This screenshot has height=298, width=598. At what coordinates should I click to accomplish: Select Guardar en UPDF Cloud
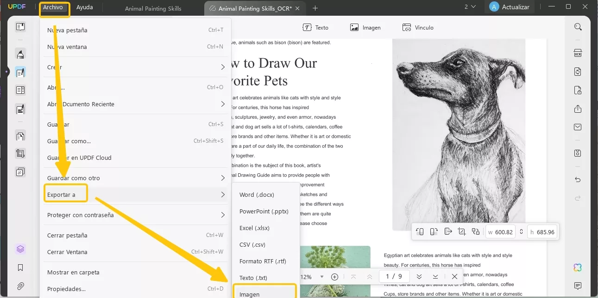pyautogui.click(x=135, y=158)
